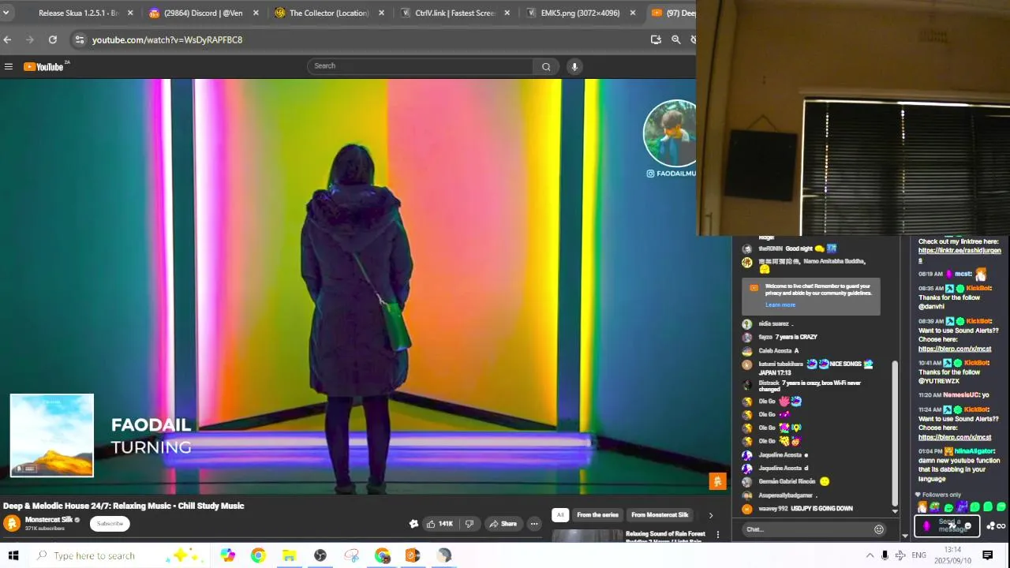Screen dimensions: 1010x568
Task: Show next suggestion chips with right arrow
Action: point(710,515)
